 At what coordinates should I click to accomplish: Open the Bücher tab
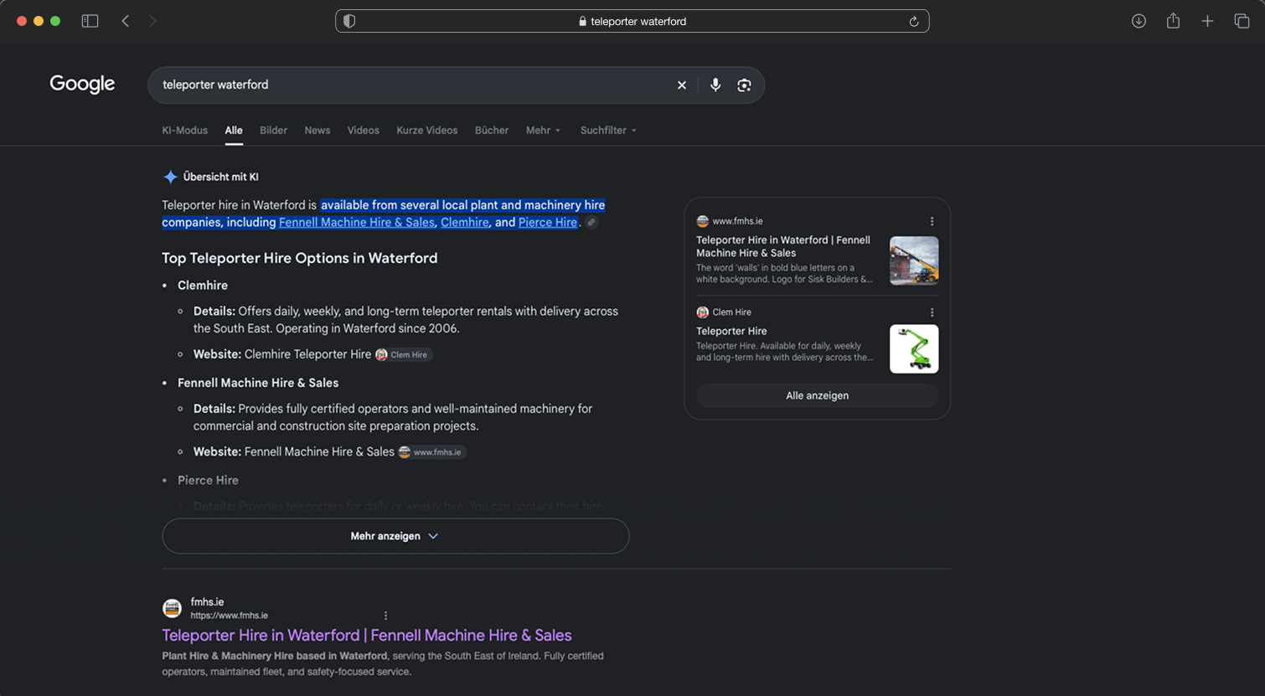coord(492,131)
